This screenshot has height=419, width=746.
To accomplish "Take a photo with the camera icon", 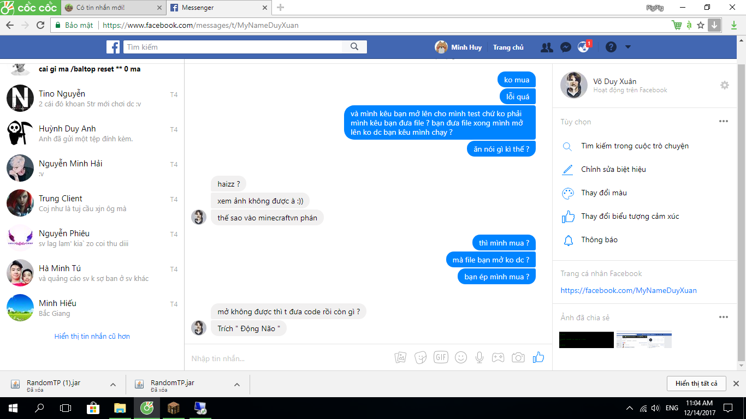I will click(518, 357).
